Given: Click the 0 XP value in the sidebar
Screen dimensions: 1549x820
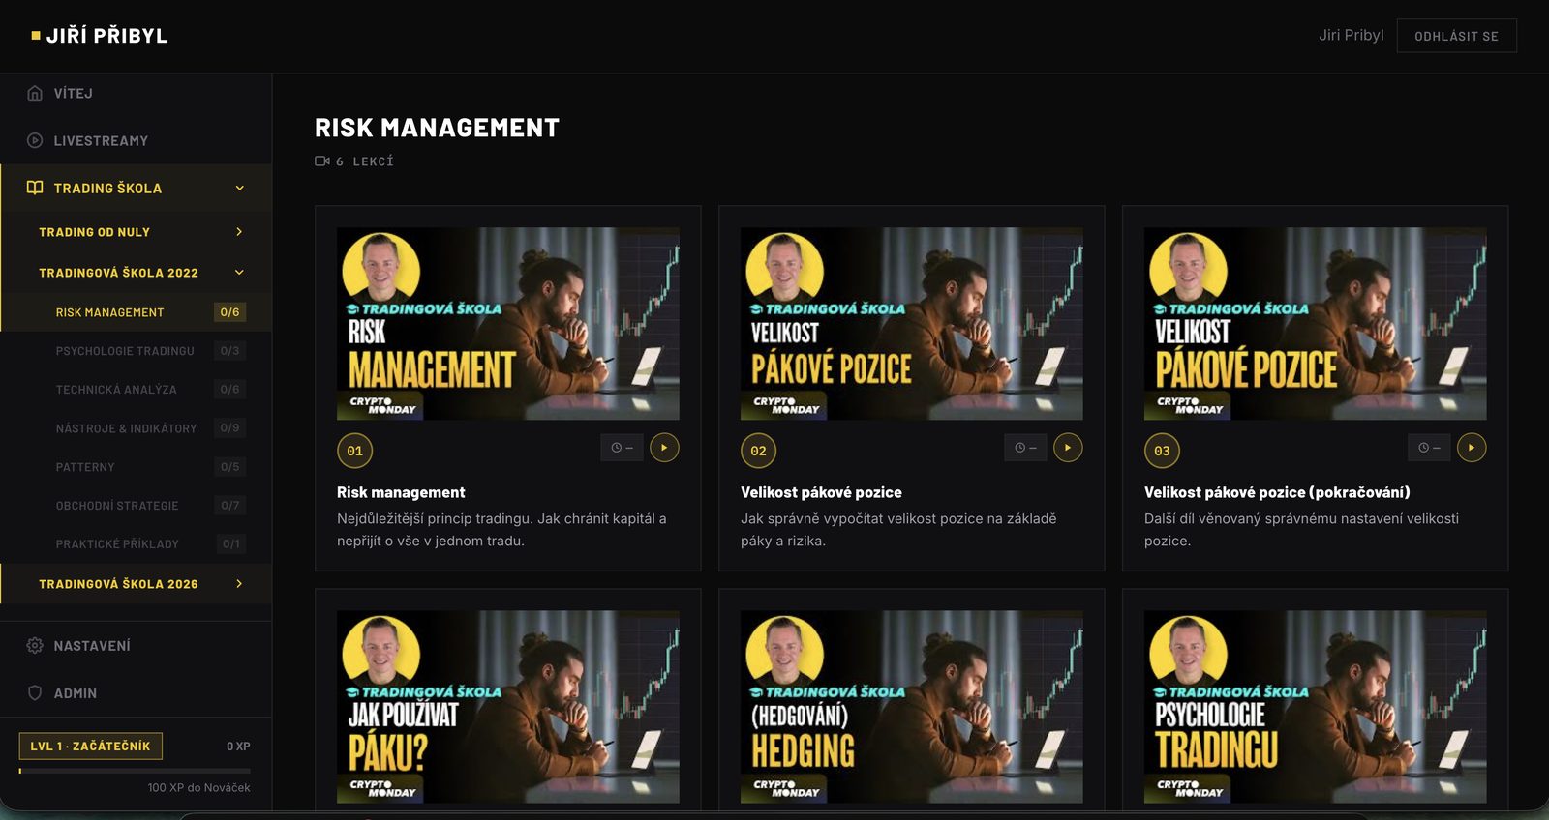Looking at the screenshot, I should click(x=238, y=747).
